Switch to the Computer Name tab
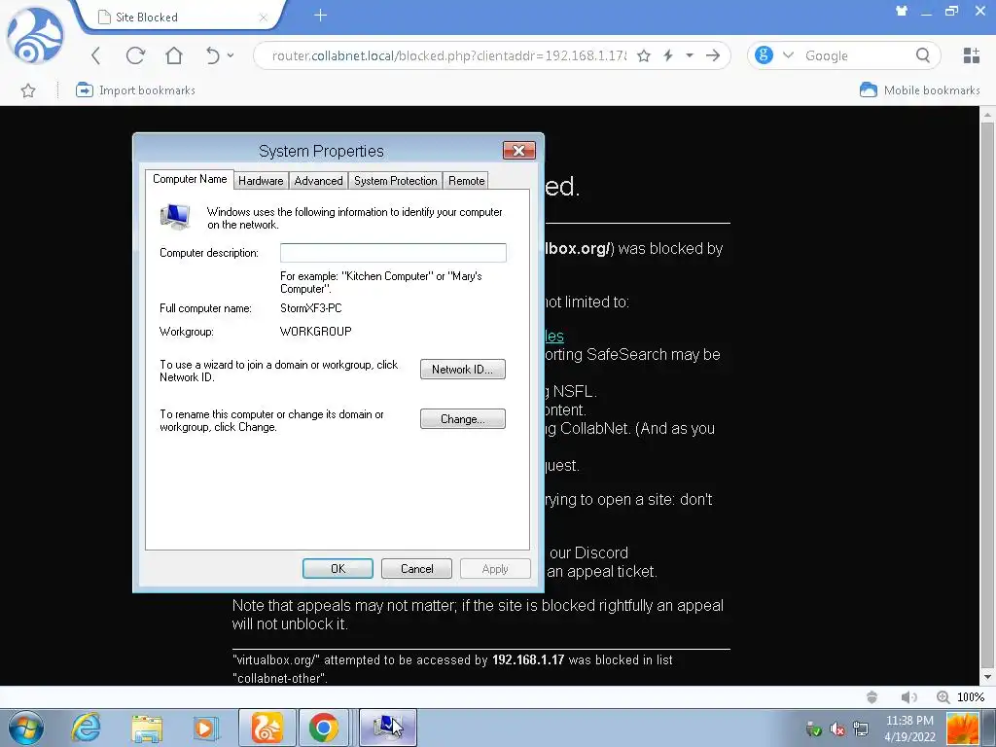The height and width of the screenshot is (747, 996). [x=190, y=179]
